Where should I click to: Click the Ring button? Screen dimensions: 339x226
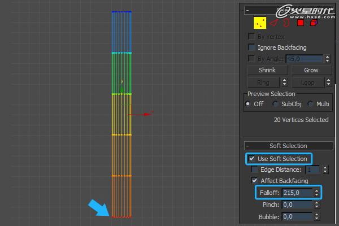263,82
